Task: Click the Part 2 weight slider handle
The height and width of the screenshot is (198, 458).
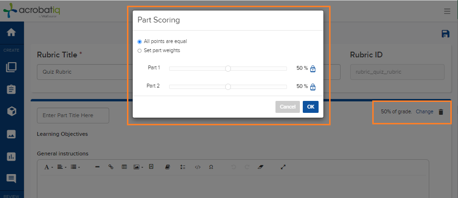Action: pyautogui.click(x=228, y=87)
